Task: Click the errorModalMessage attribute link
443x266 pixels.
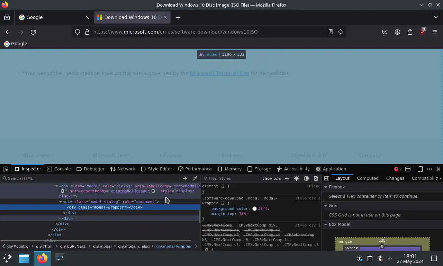Action: (x=130, y=191)
